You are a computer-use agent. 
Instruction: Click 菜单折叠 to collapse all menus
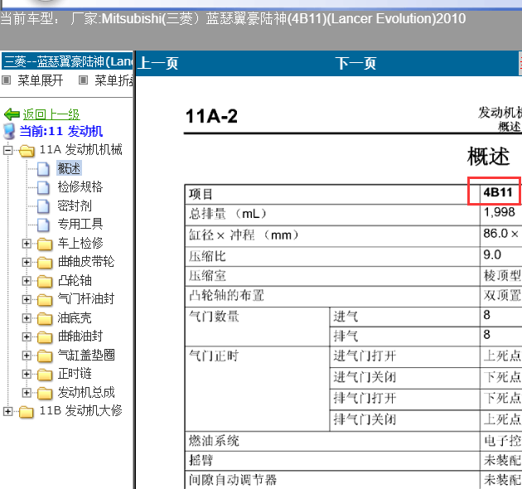point(114,80)
